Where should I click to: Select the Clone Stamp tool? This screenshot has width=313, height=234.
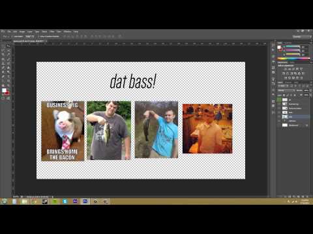[3, 64]
